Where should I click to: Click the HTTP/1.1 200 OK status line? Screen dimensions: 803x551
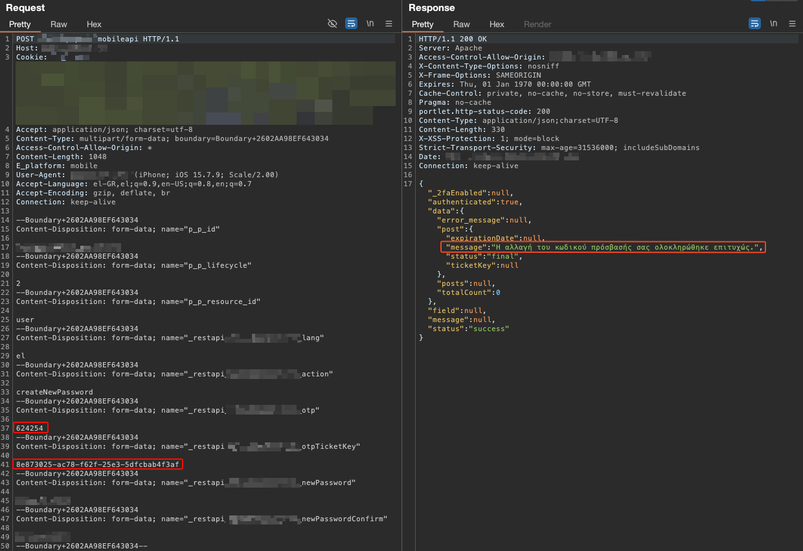[x=453, y=39]
